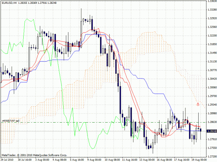
Task: Click the price label 1.31490
Action: coord(212,53)
